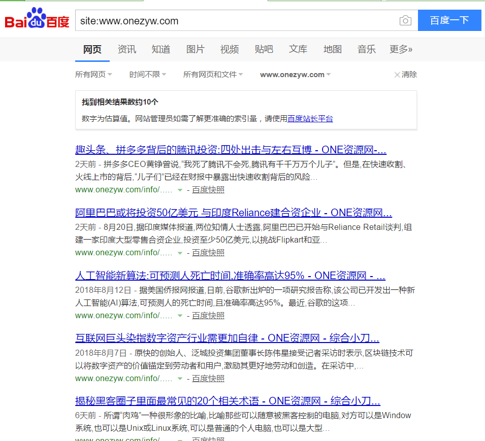Image resolution: width=485 pixels, height=441 pixels.
Task: Expand green arrow beside 人工智能 result URL
Action: tap(180, 316)
